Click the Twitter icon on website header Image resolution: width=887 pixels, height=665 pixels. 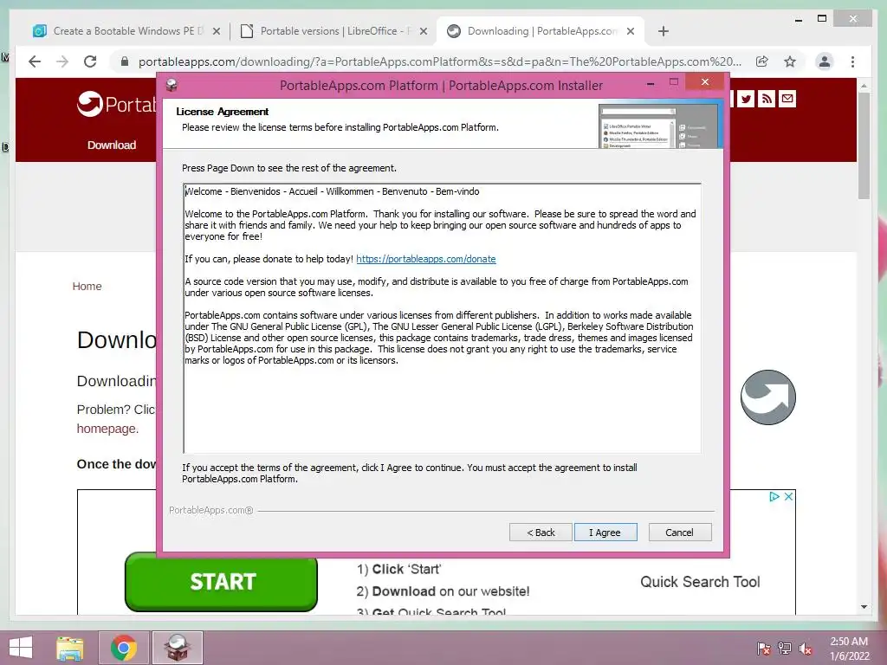[x=746, y=99]
